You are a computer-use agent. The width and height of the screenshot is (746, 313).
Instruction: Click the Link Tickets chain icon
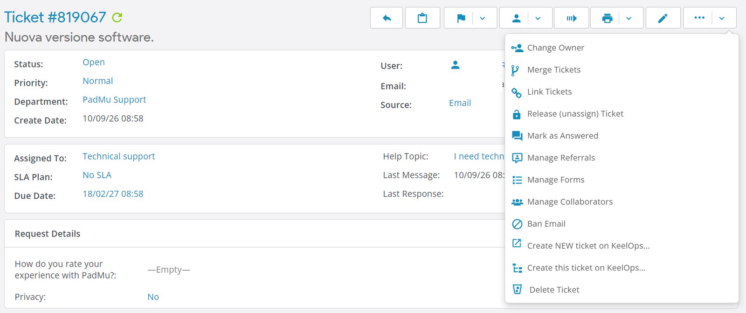click(517, 92)
